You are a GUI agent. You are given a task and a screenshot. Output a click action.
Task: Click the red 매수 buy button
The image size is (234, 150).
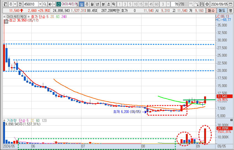tap(211, 10)
